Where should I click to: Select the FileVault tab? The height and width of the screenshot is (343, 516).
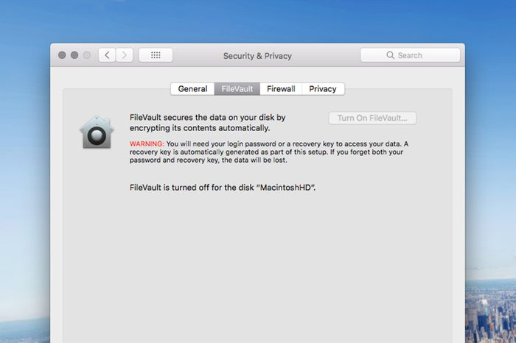tap(237, 89)
